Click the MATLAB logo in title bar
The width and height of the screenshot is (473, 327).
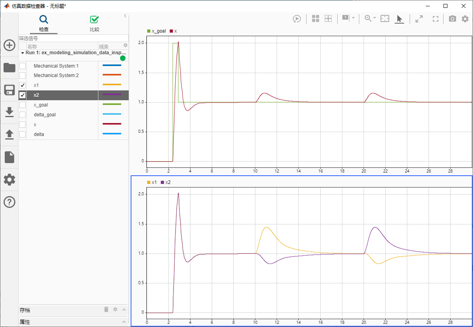(7, 6)
